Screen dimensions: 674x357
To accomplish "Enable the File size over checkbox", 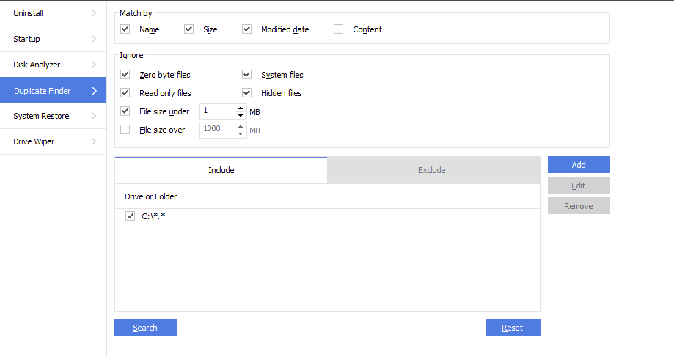I will [125, 130].
